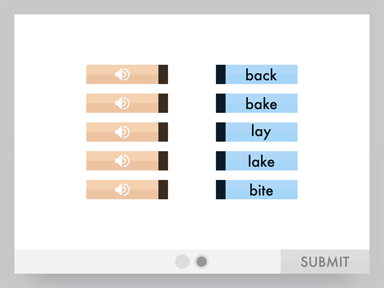Select the unfilled page navigation dot
The image size is (384, 288).
click(182, 262)
